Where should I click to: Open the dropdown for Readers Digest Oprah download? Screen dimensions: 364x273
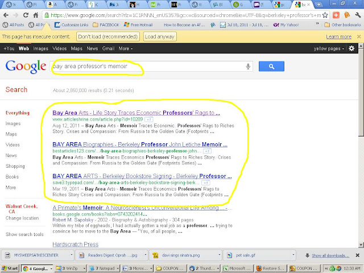pos(146,255)
